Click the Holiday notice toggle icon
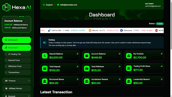The width and height of the screenshot is (172, 97). click(45, 43)
